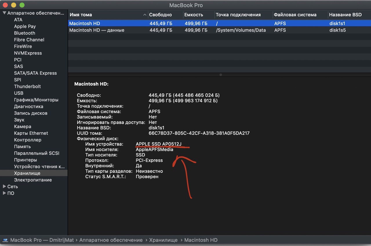Select Контроллер in the sidebar
Viewport: 371px width, 246px height.
(28, 140)
